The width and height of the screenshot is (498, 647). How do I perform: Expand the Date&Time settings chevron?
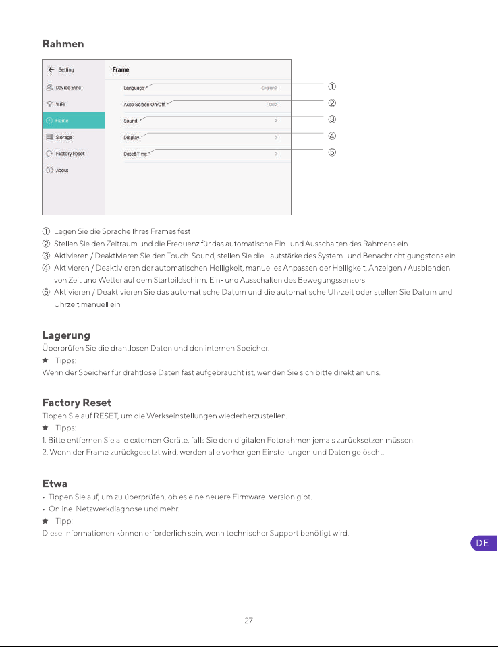click(x=276, y=154)
